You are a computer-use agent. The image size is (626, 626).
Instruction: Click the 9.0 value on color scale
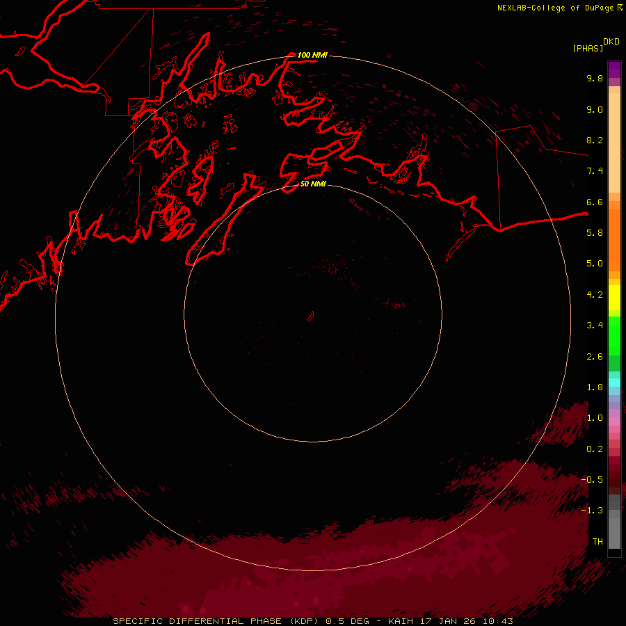tap(595, 109)
